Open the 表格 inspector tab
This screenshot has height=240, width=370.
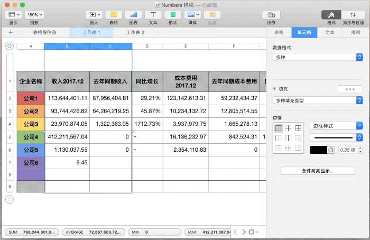(279, 32)
